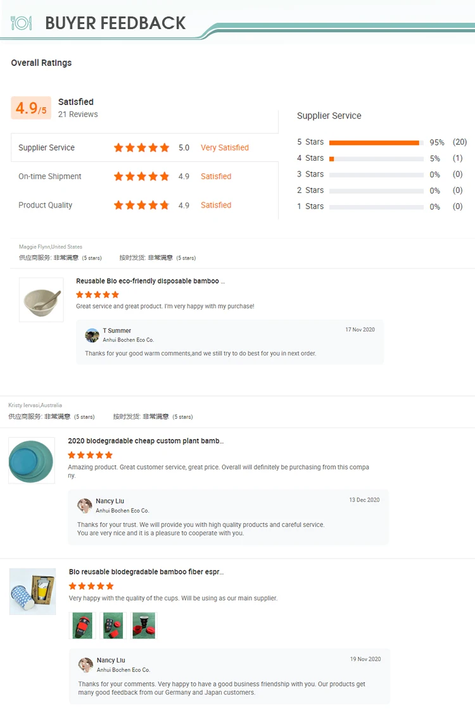Open the bamboo bowl product thumbnail
This screenshot has height=722, width=475.
point(41,300)
